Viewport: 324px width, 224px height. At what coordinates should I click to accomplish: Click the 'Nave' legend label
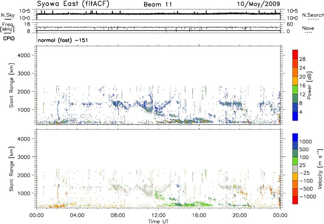[x=308, y=28]
